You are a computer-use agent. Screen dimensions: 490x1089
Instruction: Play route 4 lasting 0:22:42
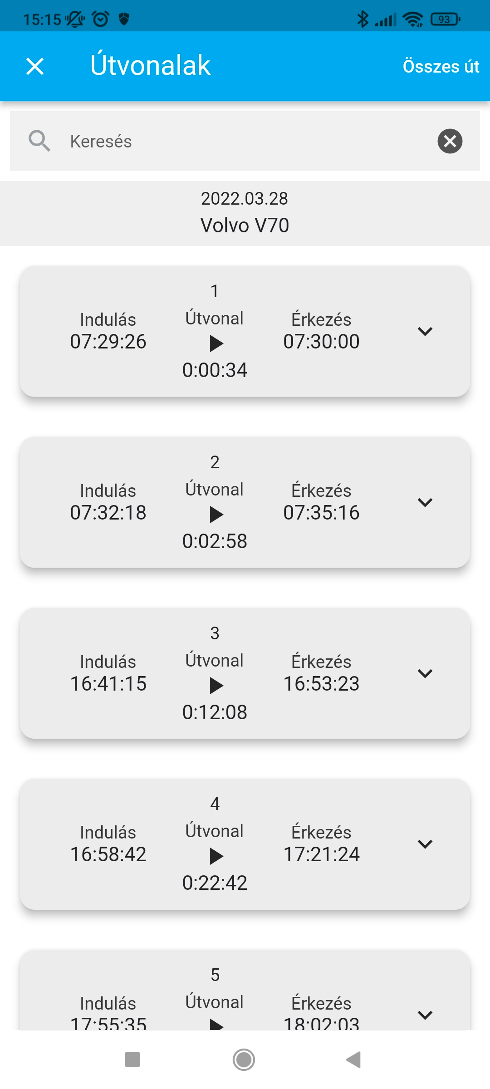[216, 856]
